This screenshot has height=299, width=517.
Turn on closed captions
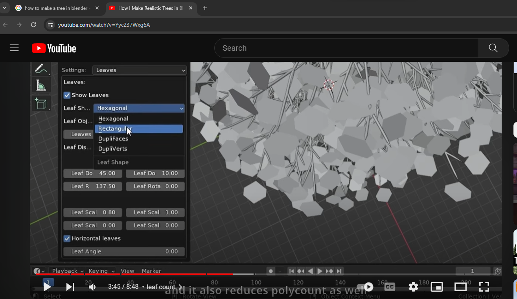coord(390,287)
